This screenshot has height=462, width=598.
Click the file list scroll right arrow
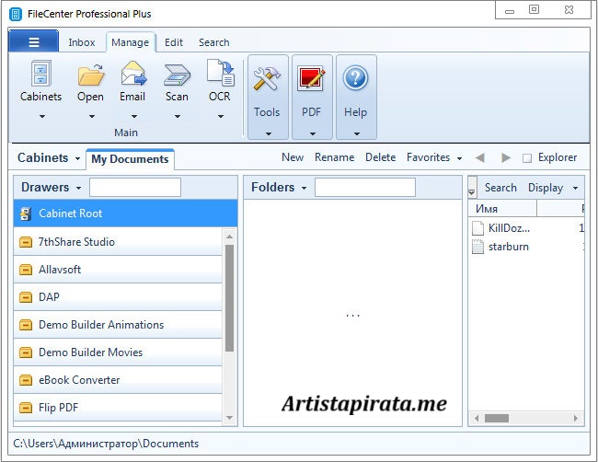[576, 418]
